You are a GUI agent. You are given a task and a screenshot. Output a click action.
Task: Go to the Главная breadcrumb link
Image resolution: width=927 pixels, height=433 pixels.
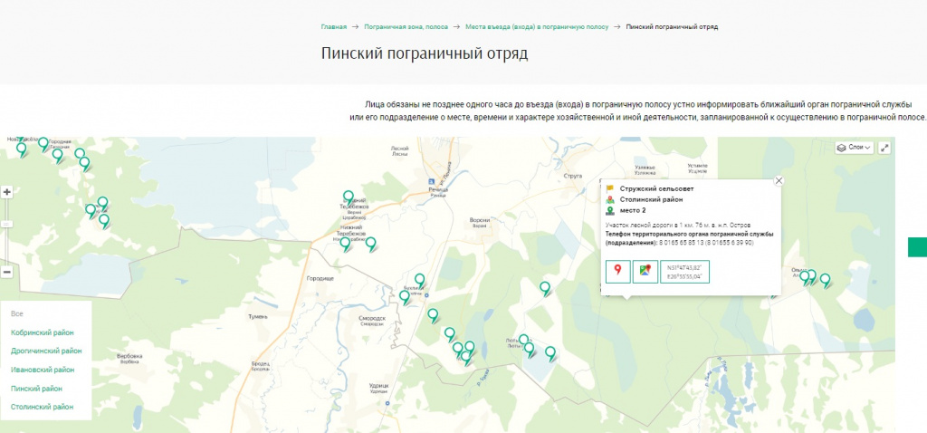pyautogui.click(x=333, y=26)
